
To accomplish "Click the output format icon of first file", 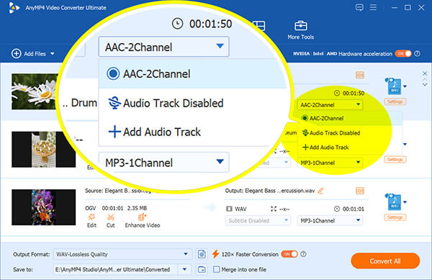I will [x=393, y=86].
